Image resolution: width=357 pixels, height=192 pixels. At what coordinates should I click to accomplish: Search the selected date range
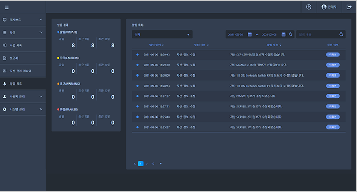[x=291, y=35]
